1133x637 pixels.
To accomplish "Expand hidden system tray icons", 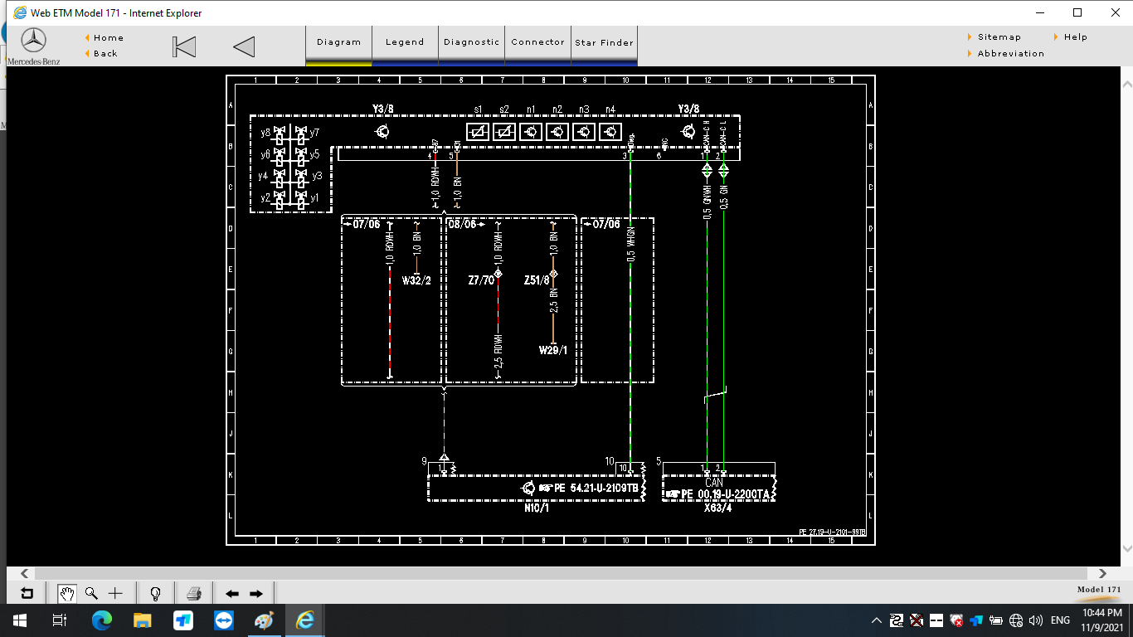I will pyautogui.click(x=876, y=620).
